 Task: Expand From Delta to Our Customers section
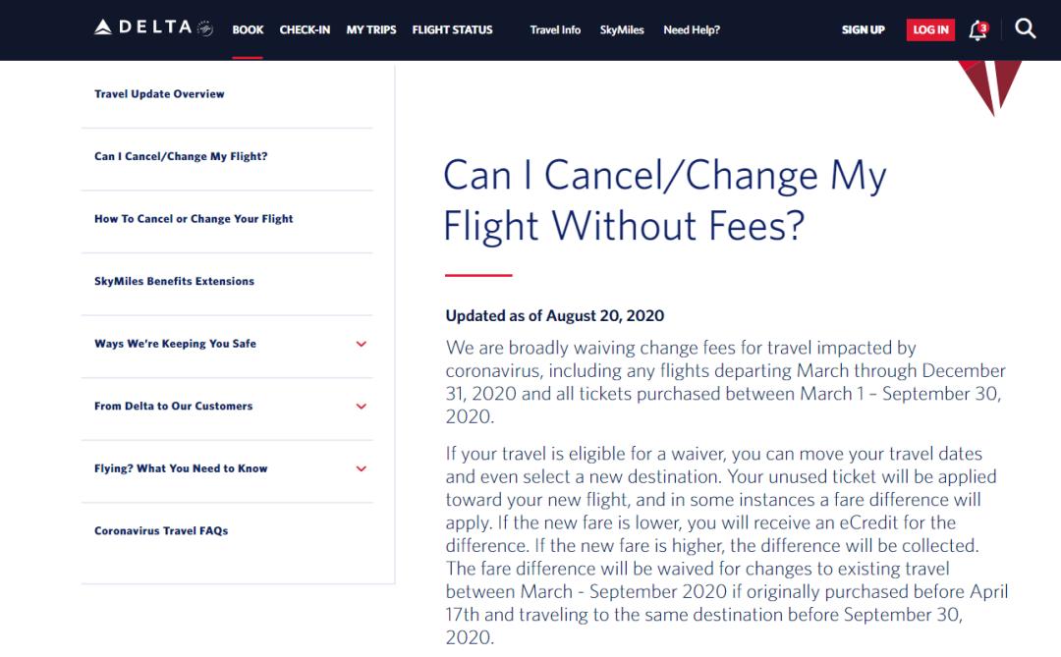pos(361,407)
